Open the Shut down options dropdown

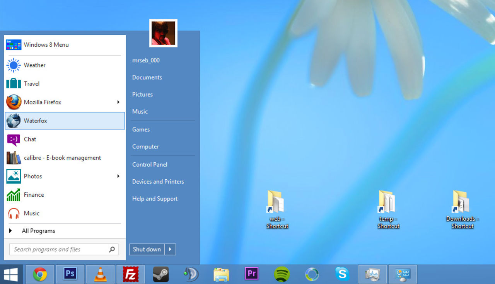171,249
